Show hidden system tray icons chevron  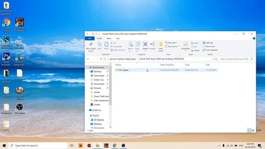click(219, 145)
